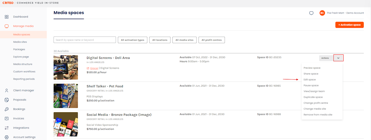Click the Integrations arrows icon
Image resolution: width=371 pixels, height=140 pixels.
7,128
